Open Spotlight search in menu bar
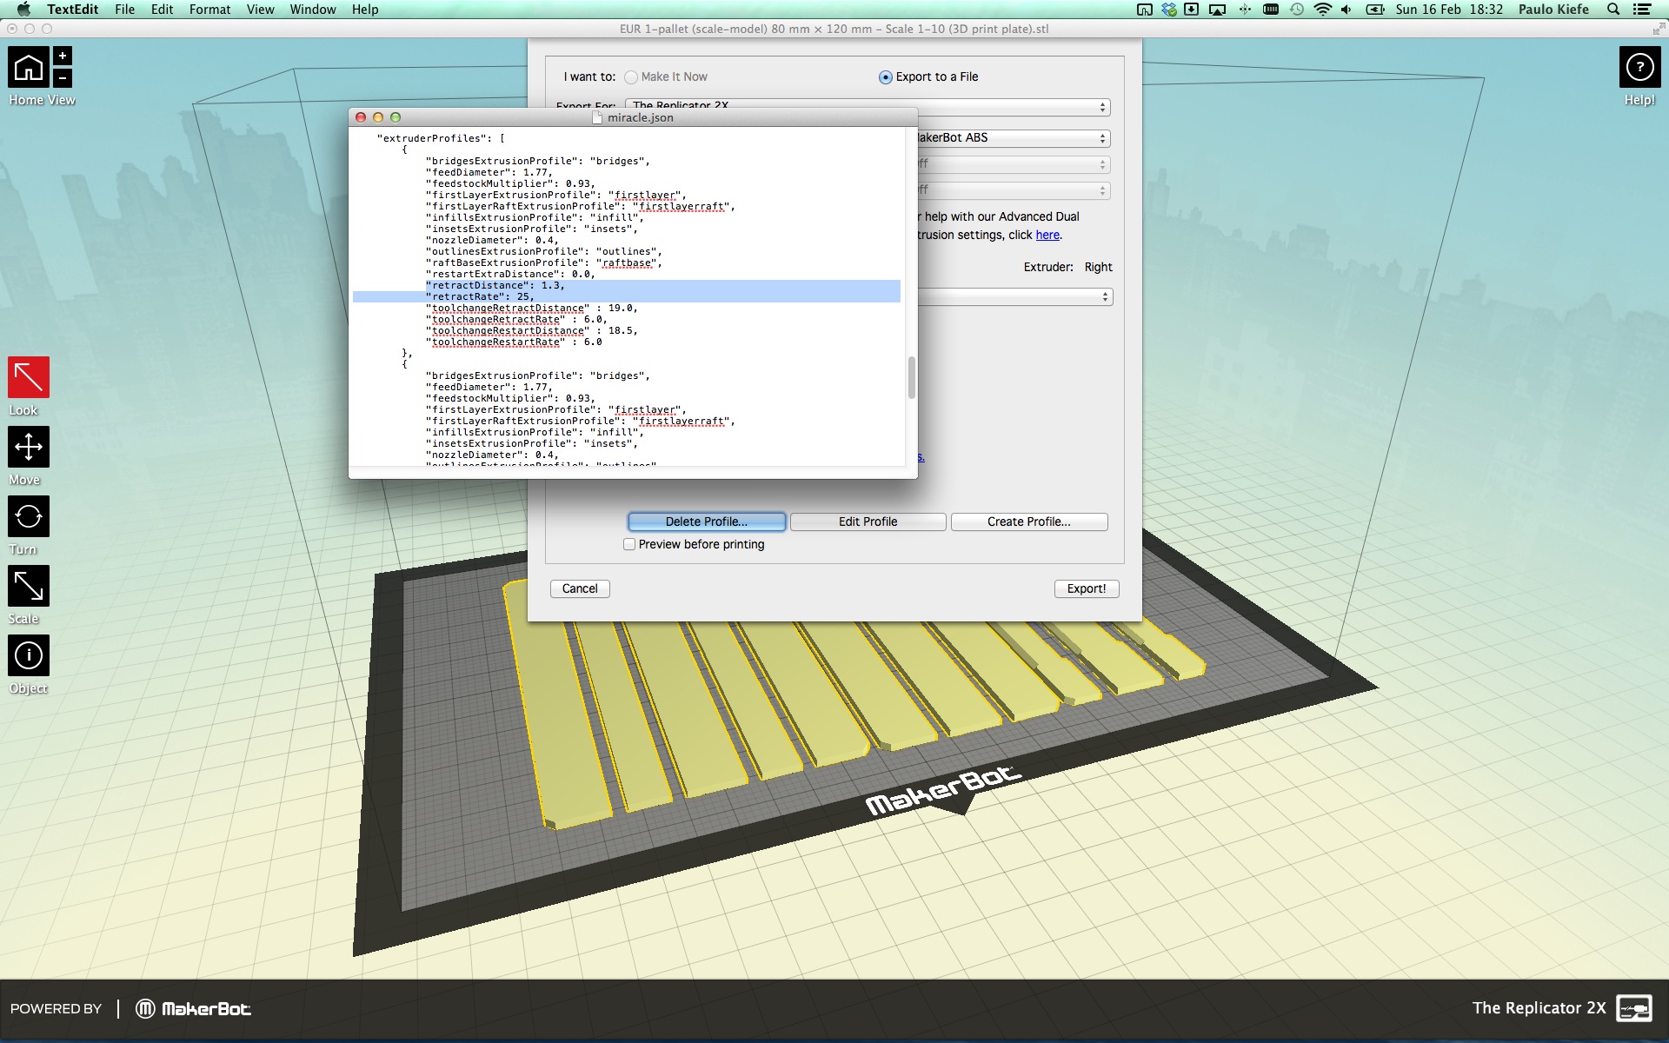Screen dimensions: 1669x1043 tap(1613, 10)
